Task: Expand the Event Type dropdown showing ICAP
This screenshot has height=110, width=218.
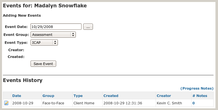Action: tap(44, 42)
